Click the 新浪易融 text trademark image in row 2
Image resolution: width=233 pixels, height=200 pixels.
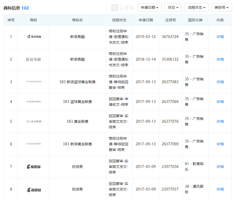33,59
